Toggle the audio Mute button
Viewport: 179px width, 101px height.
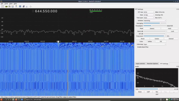[140, 92]
